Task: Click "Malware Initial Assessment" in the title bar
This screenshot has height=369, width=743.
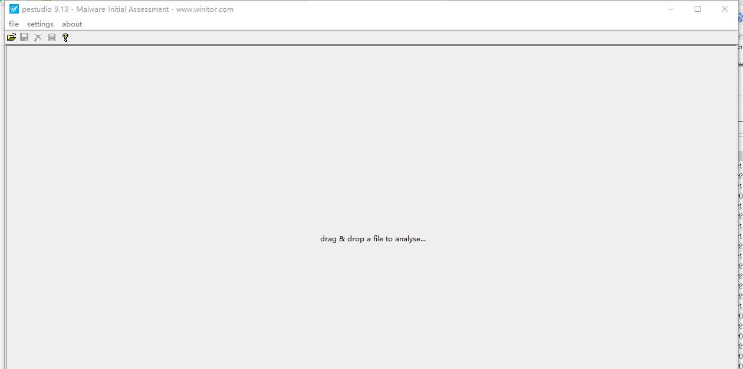Action: [122, 9]
